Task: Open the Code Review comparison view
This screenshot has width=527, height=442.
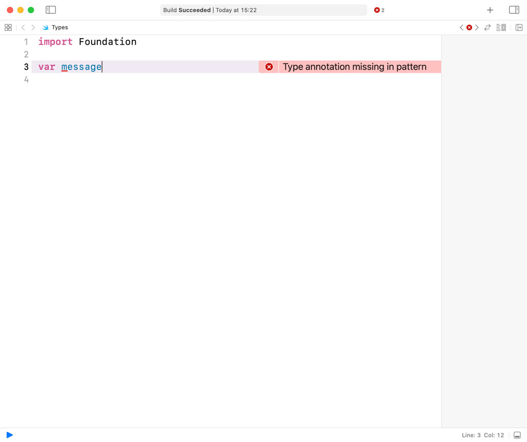Action: tap(487, 27)
